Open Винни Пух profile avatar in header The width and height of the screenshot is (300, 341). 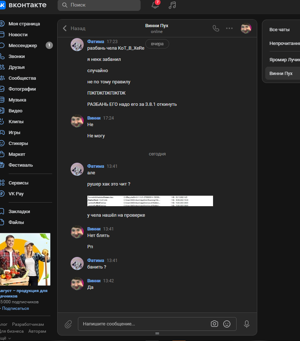point(246,28)
